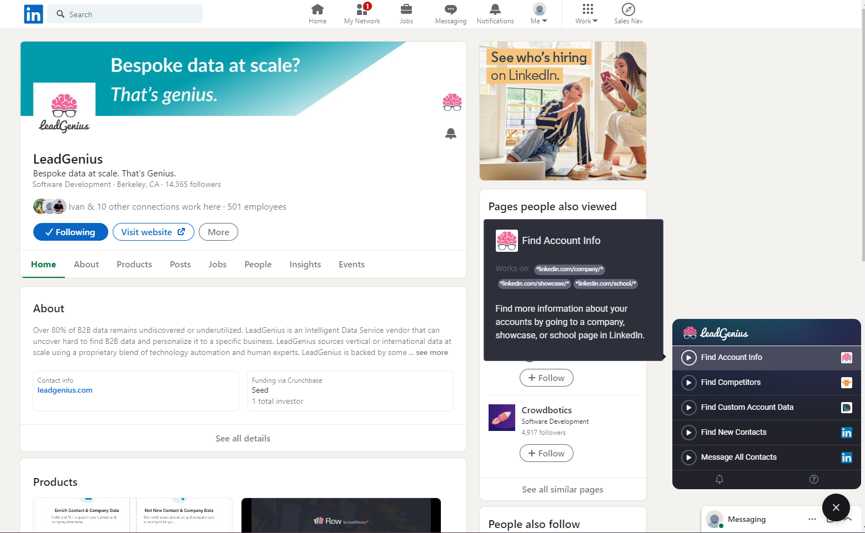865x533 pixels.
Task: Open Sales Nav compass icon
Action: [628, 14]
